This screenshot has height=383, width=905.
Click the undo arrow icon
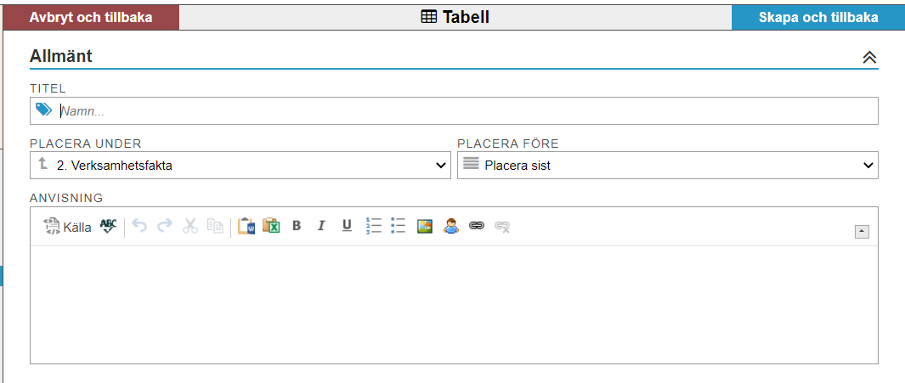(139, 226)
